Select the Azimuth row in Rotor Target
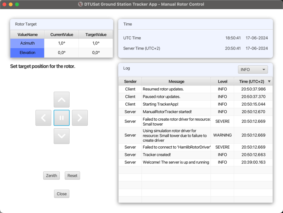Image resolution: width=283 pixels, height=213 pixels. point(62,43)
